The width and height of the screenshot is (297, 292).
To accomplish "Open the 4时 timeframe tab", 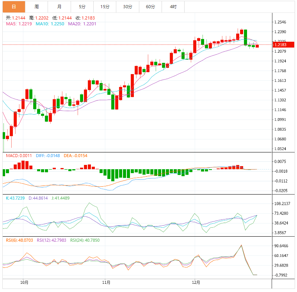I will [173, 7].
